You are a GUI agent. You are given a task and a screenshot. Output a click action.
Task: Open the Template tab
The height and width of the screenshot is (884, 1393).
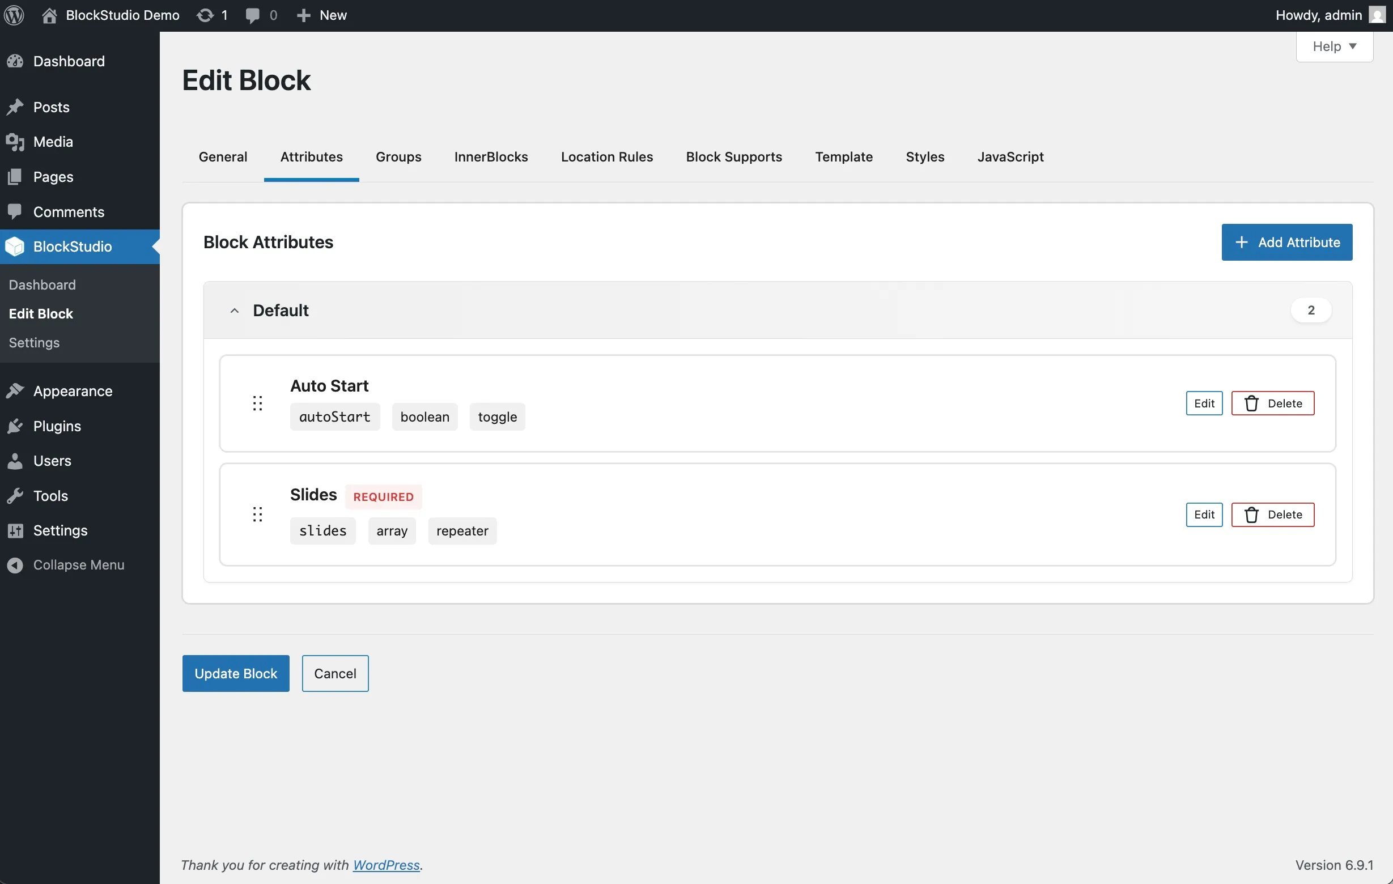coord(844,157)
